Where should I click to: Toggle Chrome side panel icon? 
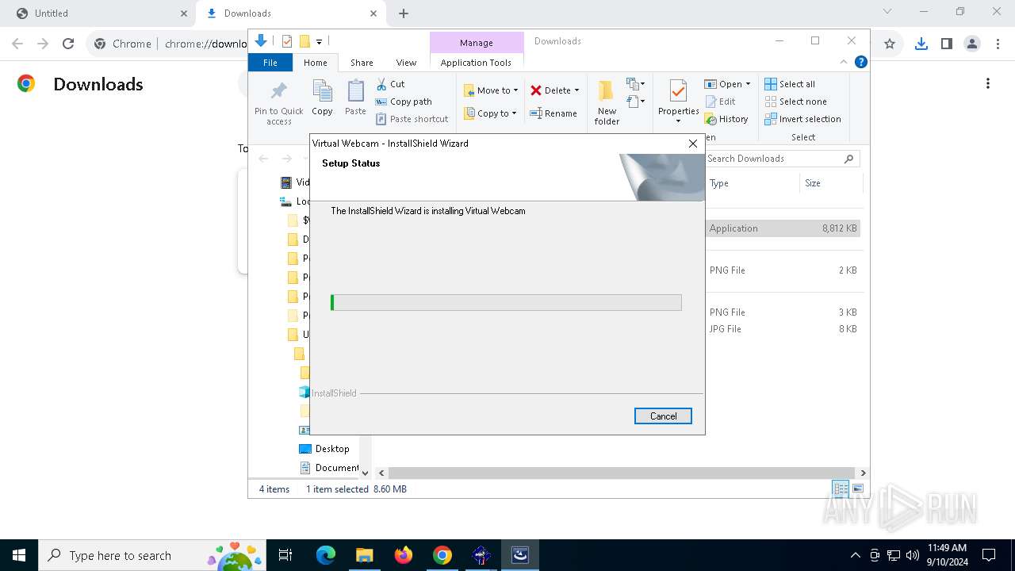pyautogui.click(x=947, y=44)
